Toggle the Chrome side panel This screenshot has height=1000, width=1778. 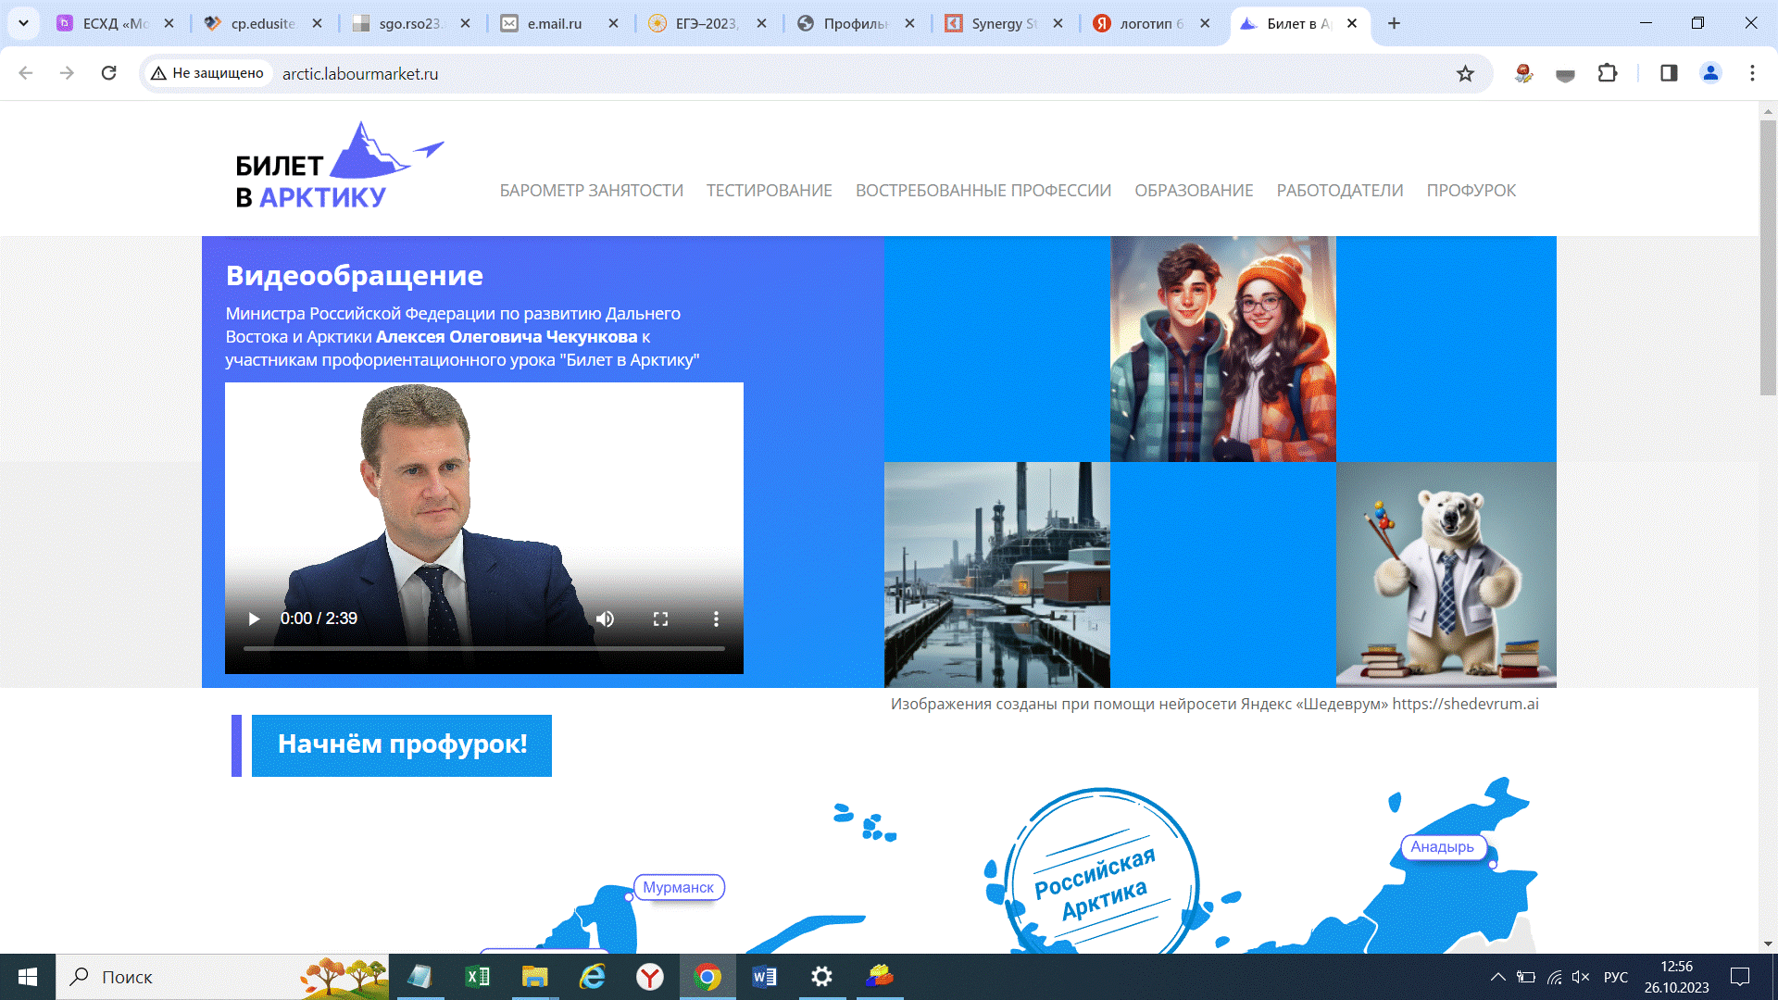tap(1669, 73)
